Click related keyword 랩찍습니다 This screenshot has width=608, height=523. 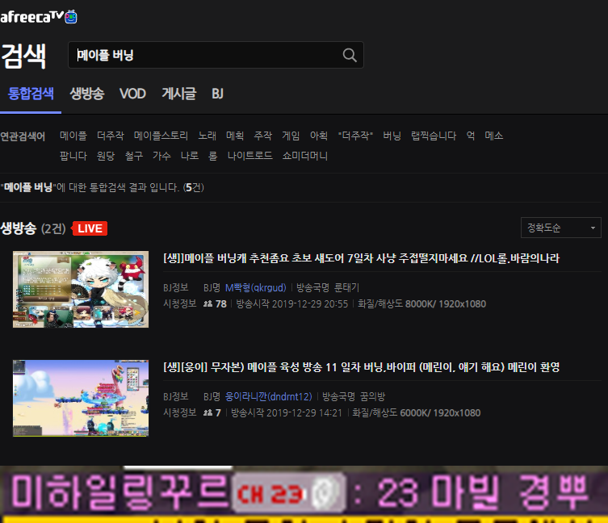point(434,136)
